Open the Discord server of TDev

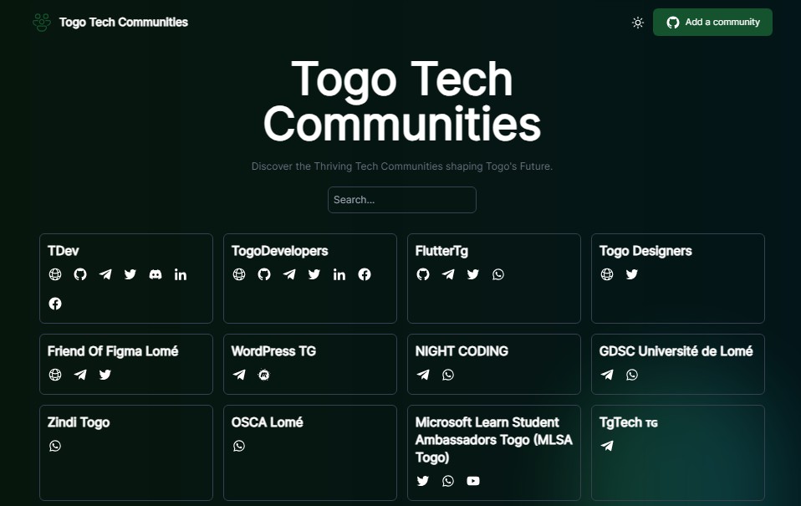pos(156,274)
